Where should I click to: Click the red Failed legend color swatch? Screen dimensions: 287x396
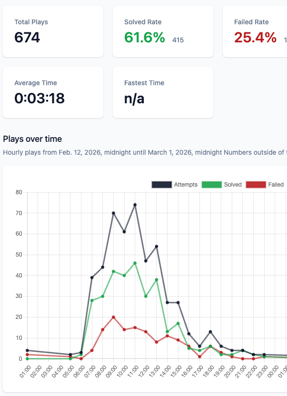[x=255, y=185]
